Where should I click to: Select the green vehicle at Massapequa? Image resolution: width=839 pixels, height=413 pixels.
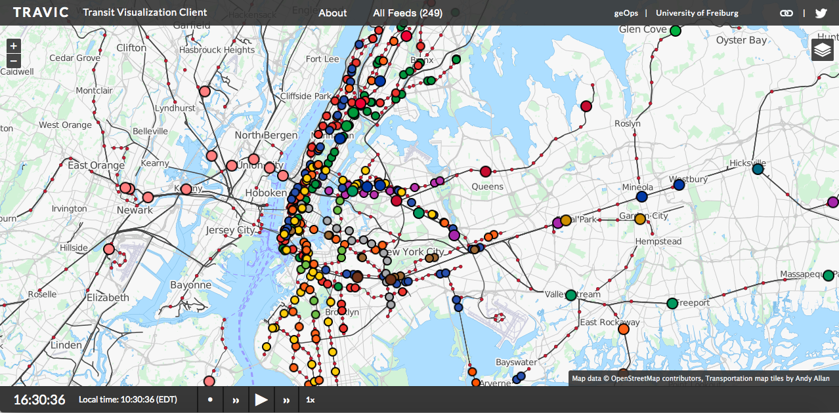pyautogui.click(x=828, y=275)
